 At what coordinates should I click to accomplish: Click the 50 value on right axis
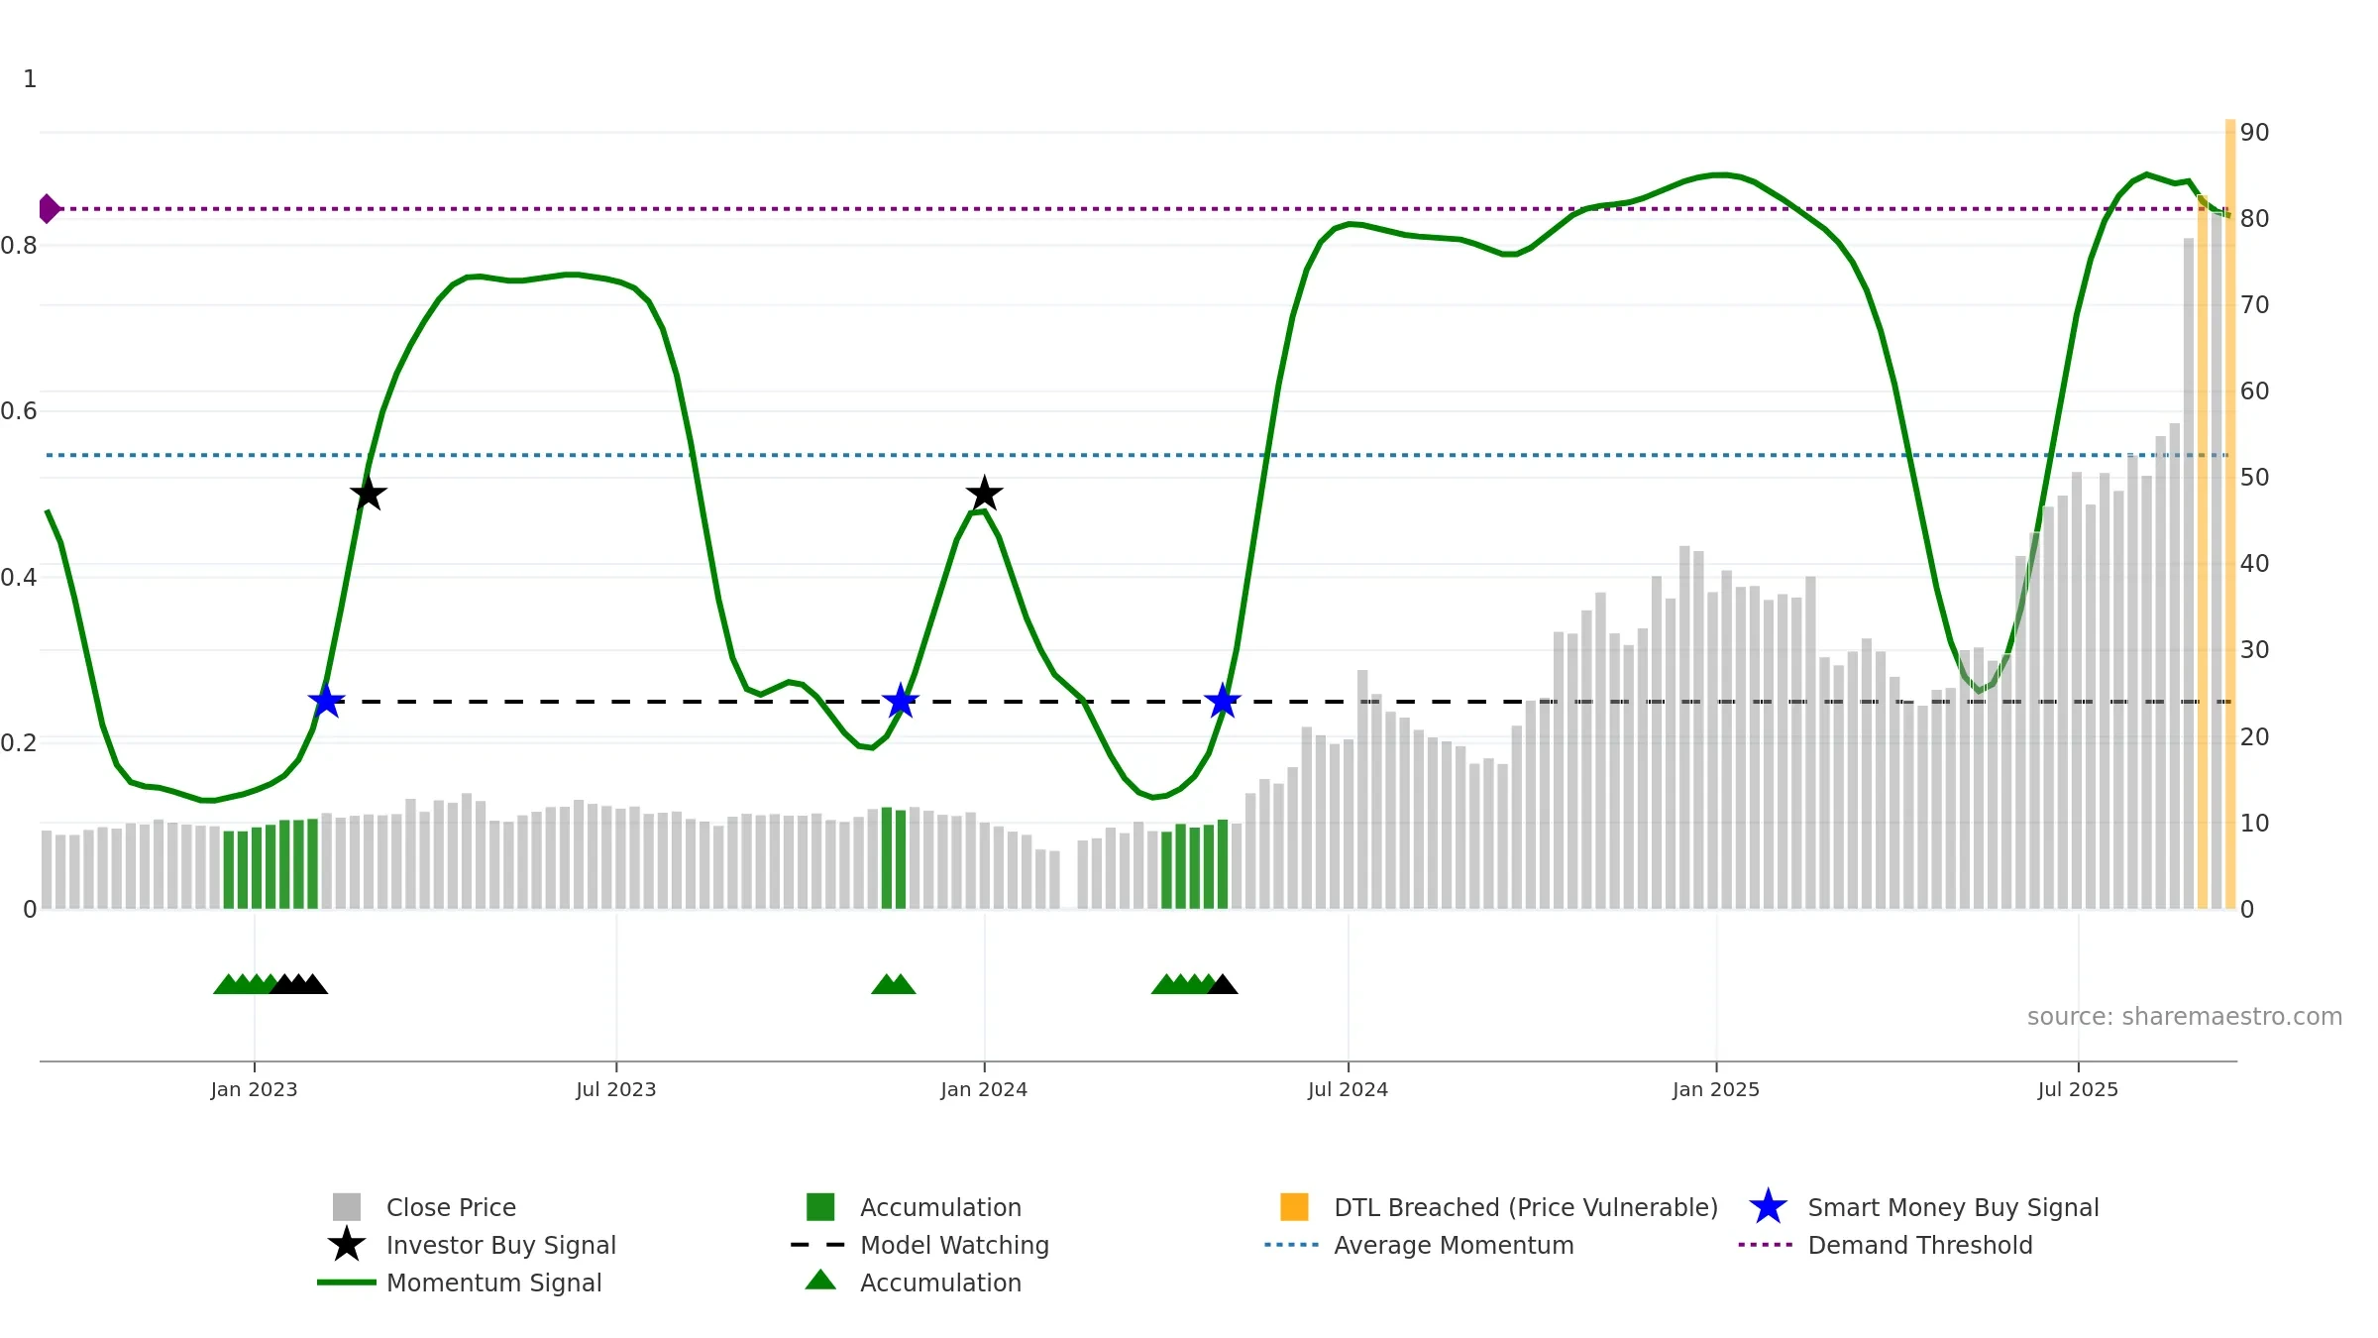click(x=2255, y=478)
